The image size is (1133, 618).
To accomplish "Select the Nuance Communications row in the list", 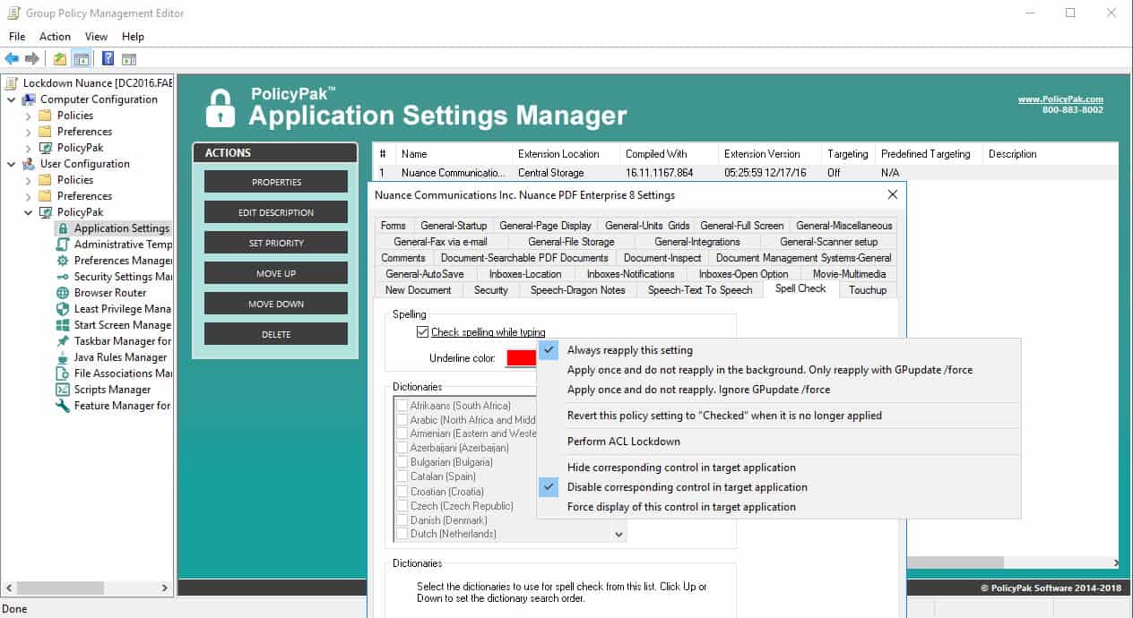I will point(744,173).
